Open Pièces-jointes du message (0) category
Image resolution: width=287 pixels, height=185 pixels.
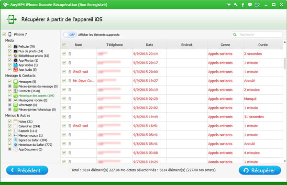(x=38, y=87)
